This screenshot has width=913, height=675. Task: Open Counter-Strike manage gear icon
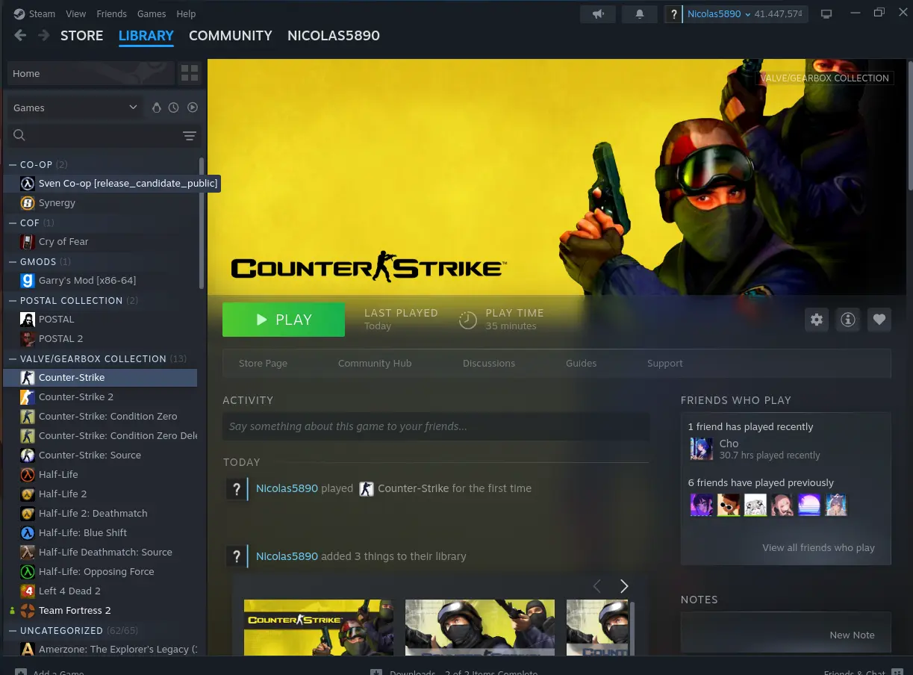[x=817, y=320]
